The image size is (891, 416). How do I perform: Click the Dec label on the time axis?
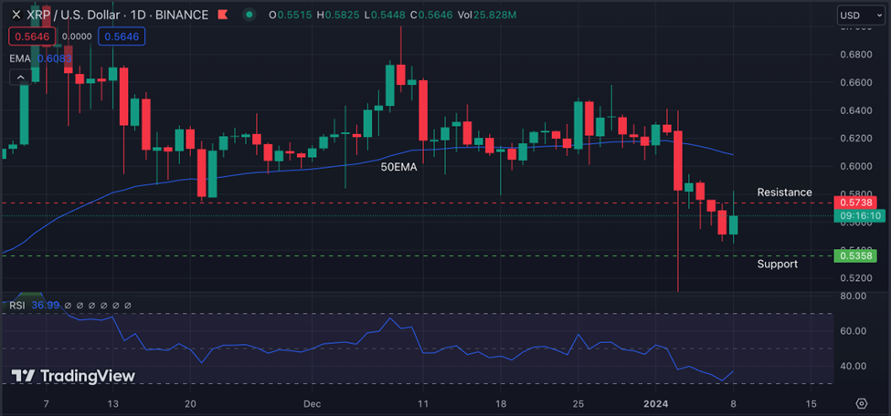pos(312,404)
